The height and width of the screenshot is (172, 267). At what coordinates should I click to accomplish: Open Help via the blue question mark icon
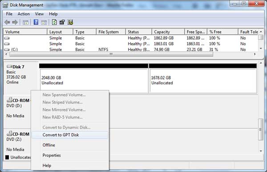[36, 22]
